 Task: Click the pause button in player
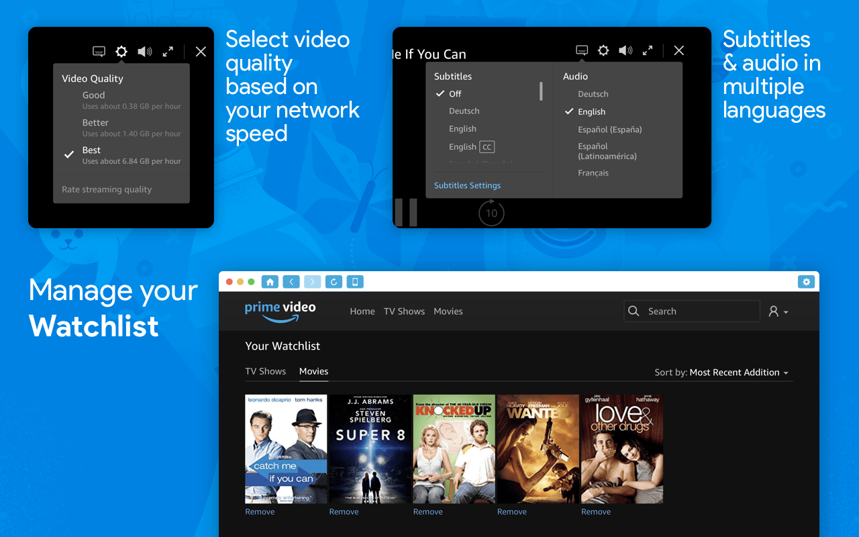pyautogui.click(x=405, y=212)
